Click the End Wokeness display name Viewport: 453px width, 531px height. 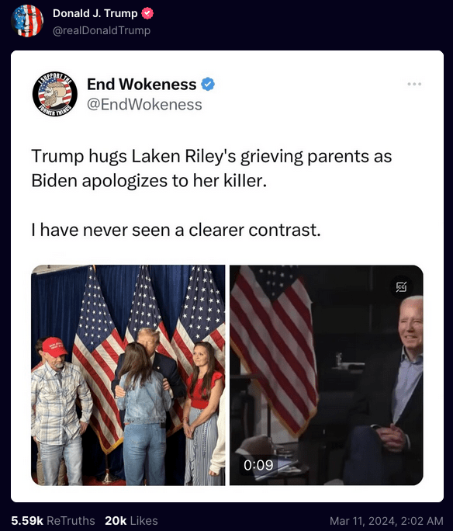(142, 85)
